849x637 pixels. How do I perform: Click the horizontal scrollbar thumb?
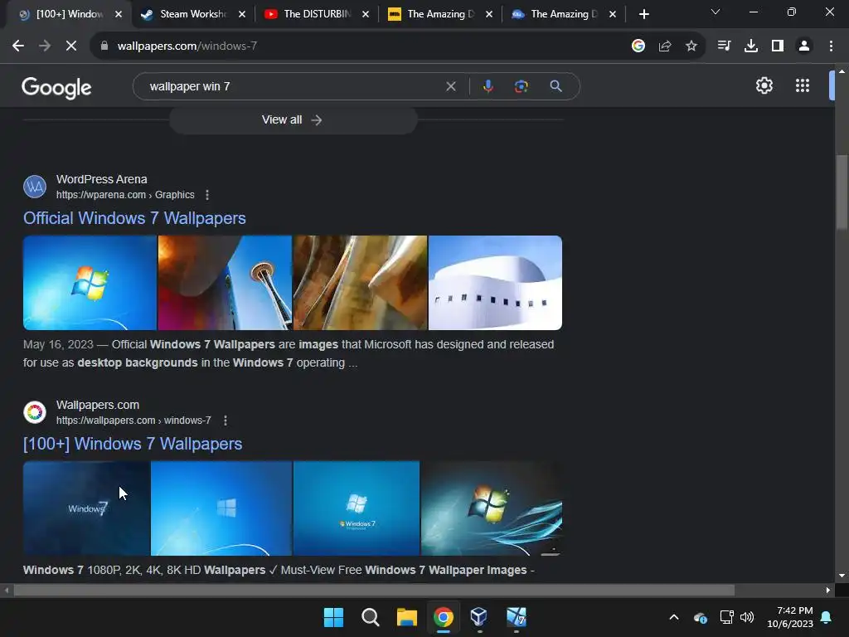click(374, 591)
